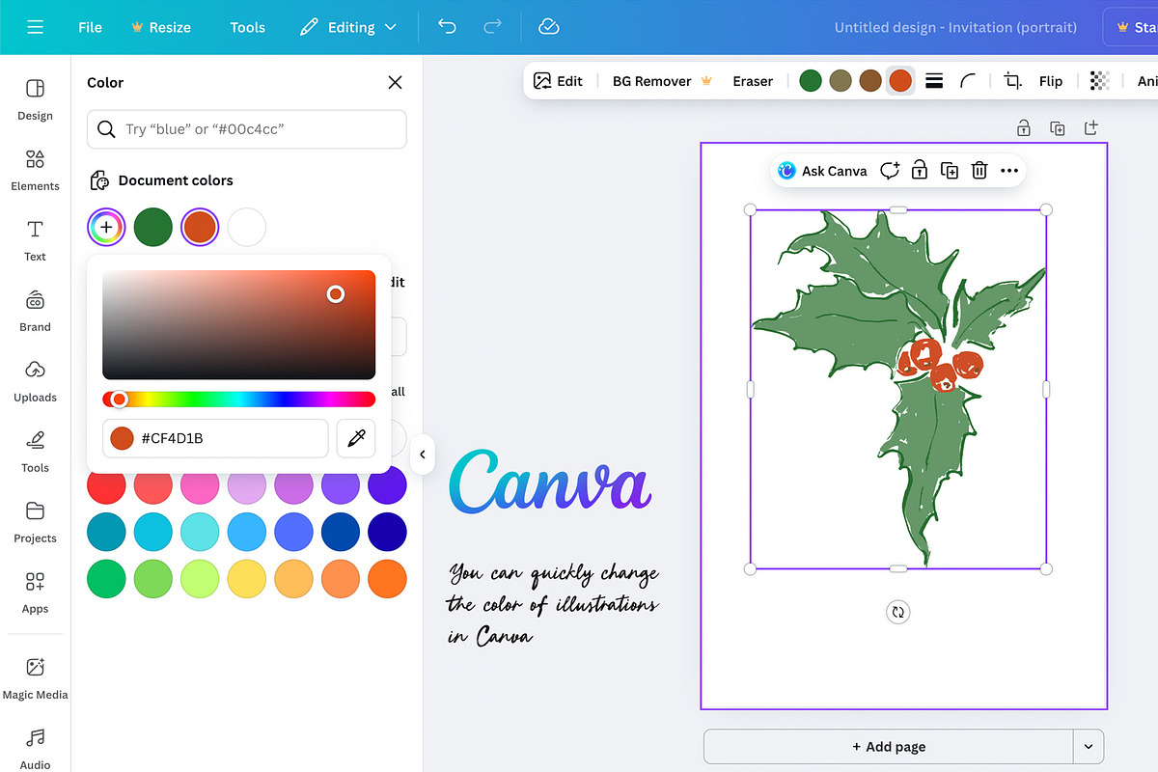The image size is (1158, 772).
Task: Click the dark green toolbar color
Action: [x=811, y=81]
